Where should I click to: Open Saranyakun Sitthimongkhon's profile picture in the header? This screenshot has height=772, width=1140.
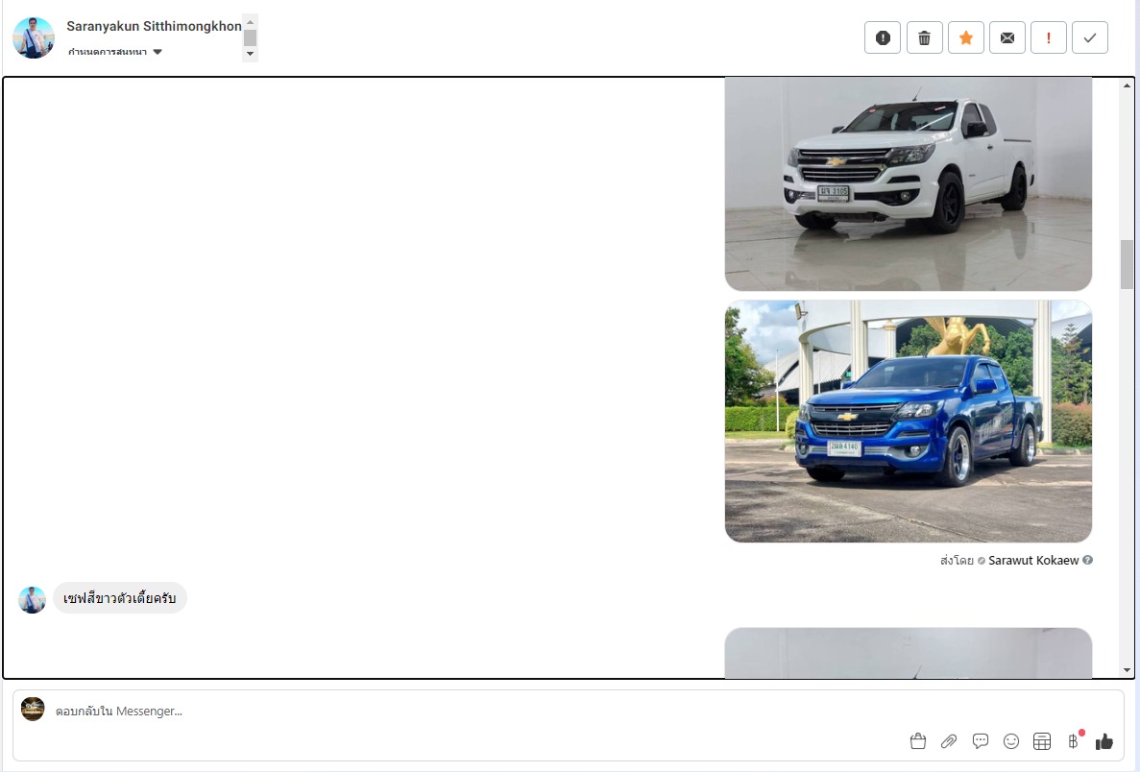click(x=34, y=37)
